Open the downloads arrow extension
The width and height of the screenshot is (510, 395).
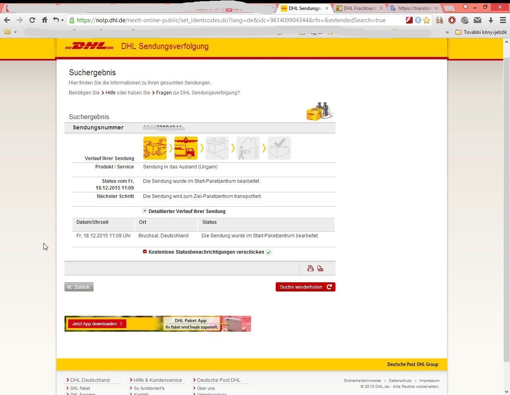[x=490, y=20]
